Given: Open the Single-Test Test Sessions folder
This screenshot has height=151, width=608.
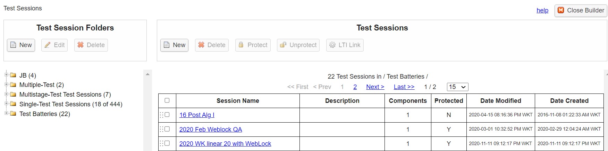Looking at the screenshot, I should coord(70,104).
